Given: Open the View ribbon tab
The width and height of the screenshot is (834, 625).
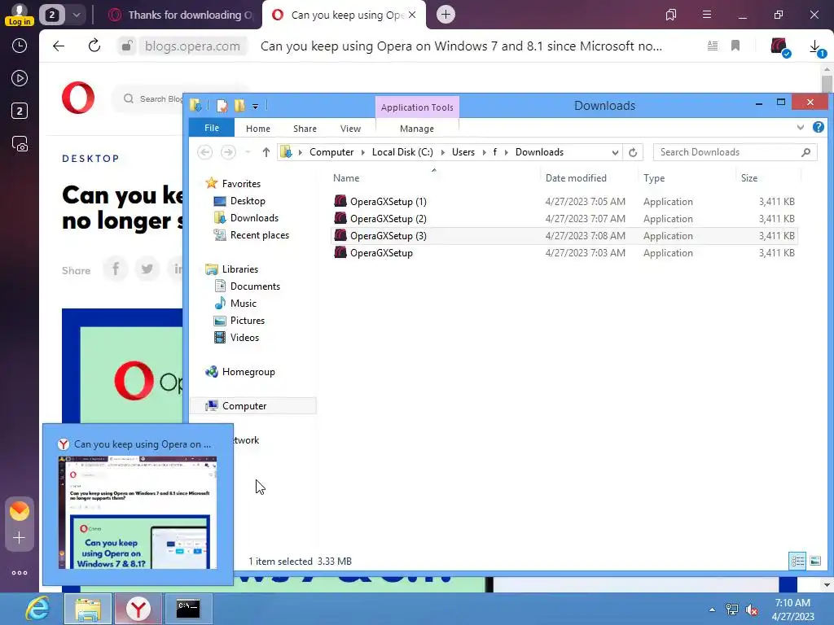Looking at the screenshot, I should click(350, 129).
